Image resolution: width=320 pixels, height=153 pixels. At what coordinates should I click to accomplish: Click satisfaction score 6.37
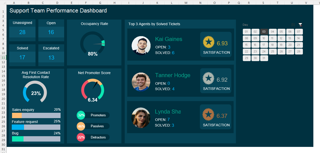[222, 116]
